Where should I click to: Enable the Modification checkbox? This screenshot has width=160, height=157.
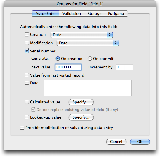[27, 43]
